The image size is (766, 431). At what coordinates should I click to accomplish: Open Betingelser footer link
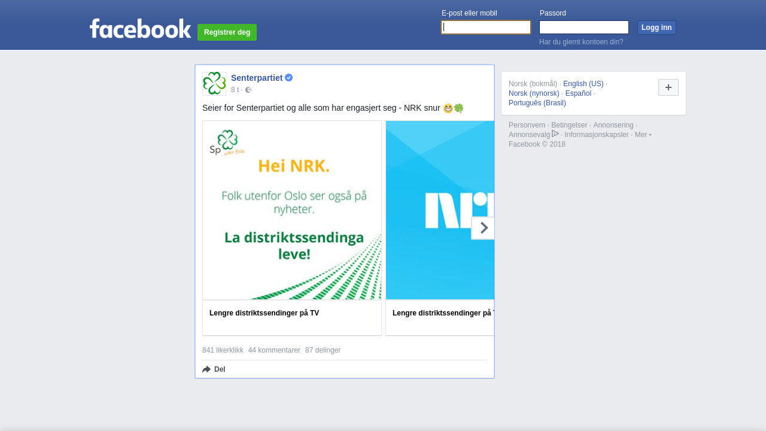pos(569,125)
